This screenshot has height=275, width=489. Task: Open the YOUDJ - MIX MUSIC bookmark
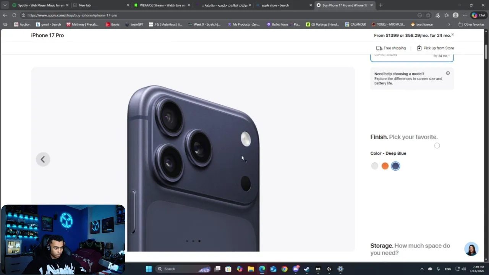(388, 24)
